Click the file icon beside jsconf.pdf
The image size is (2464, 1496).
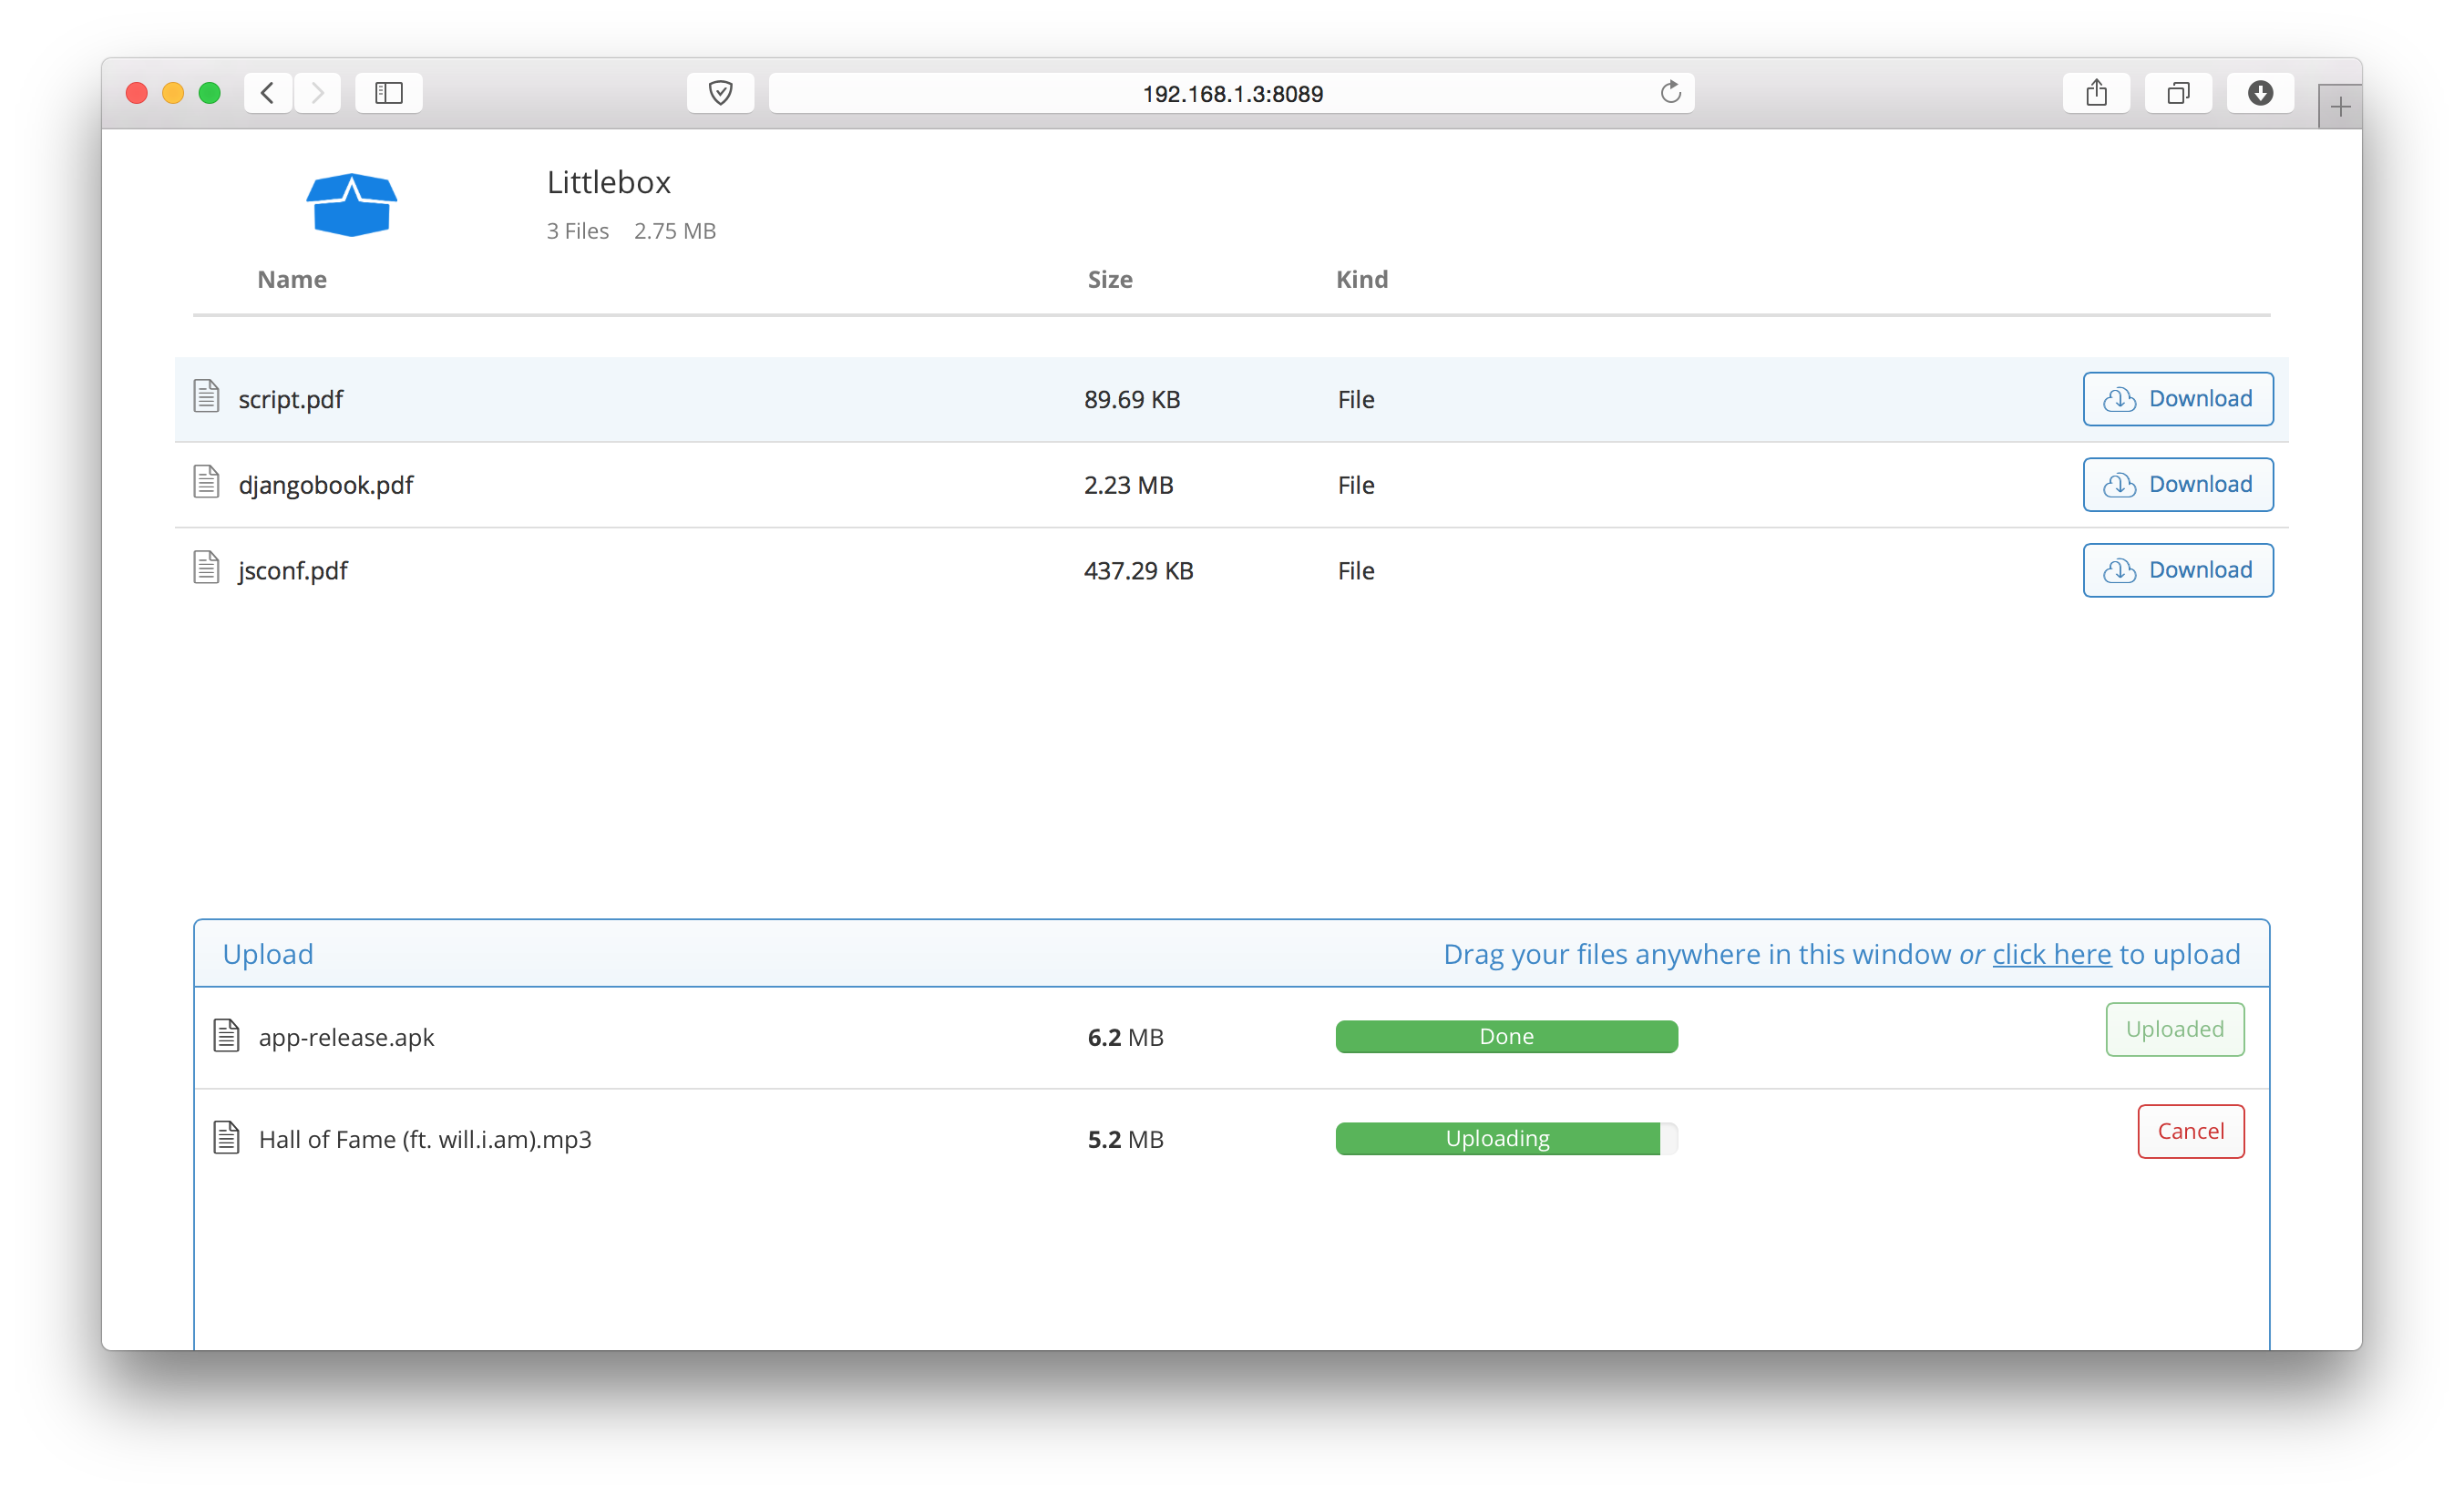click(x=206, y=568)
